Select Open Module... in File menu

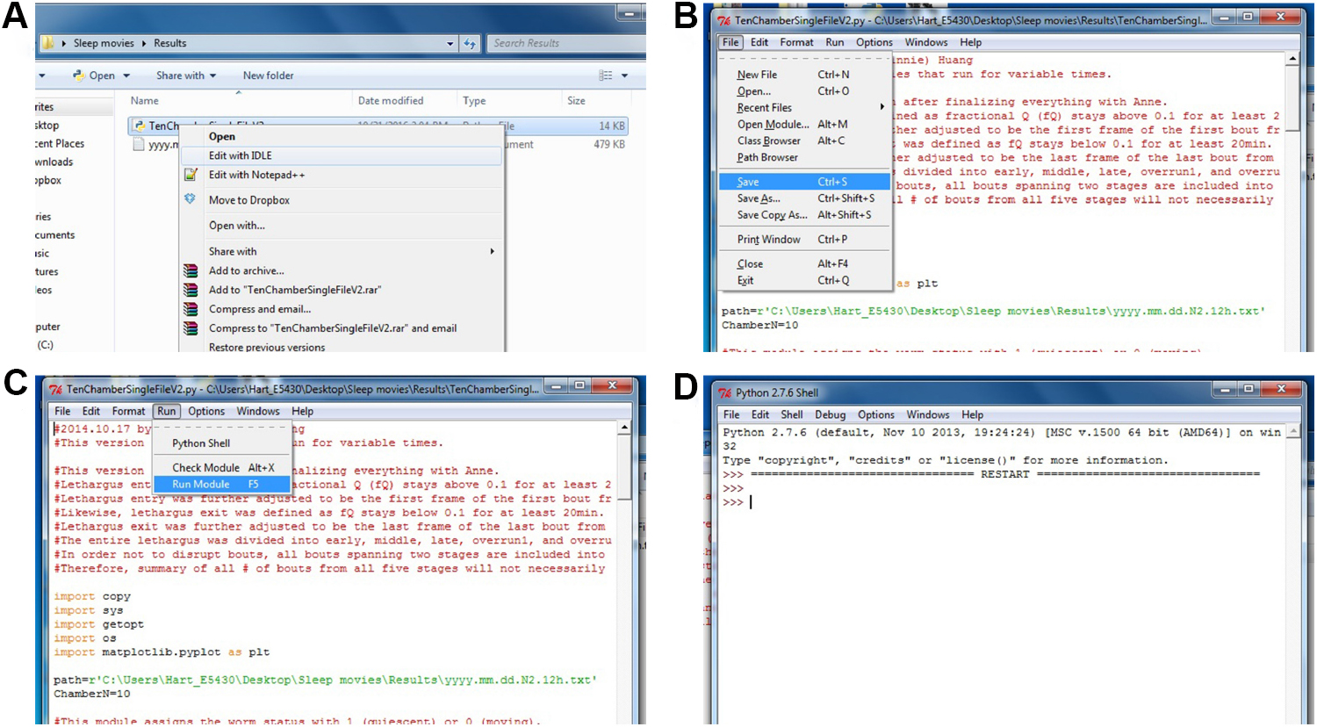(x=774, y=125)
